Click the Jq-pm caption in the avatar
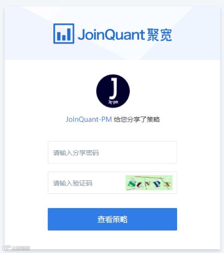The width and height of the screenshot is (224, 253). 113,102
